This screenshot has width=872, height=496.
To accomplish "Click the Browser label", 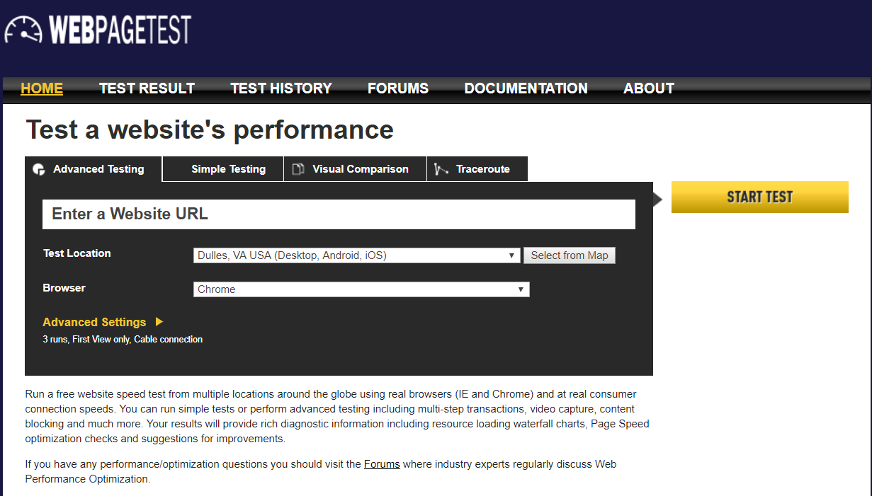I will pyautogui.click(x=64, y=288).
